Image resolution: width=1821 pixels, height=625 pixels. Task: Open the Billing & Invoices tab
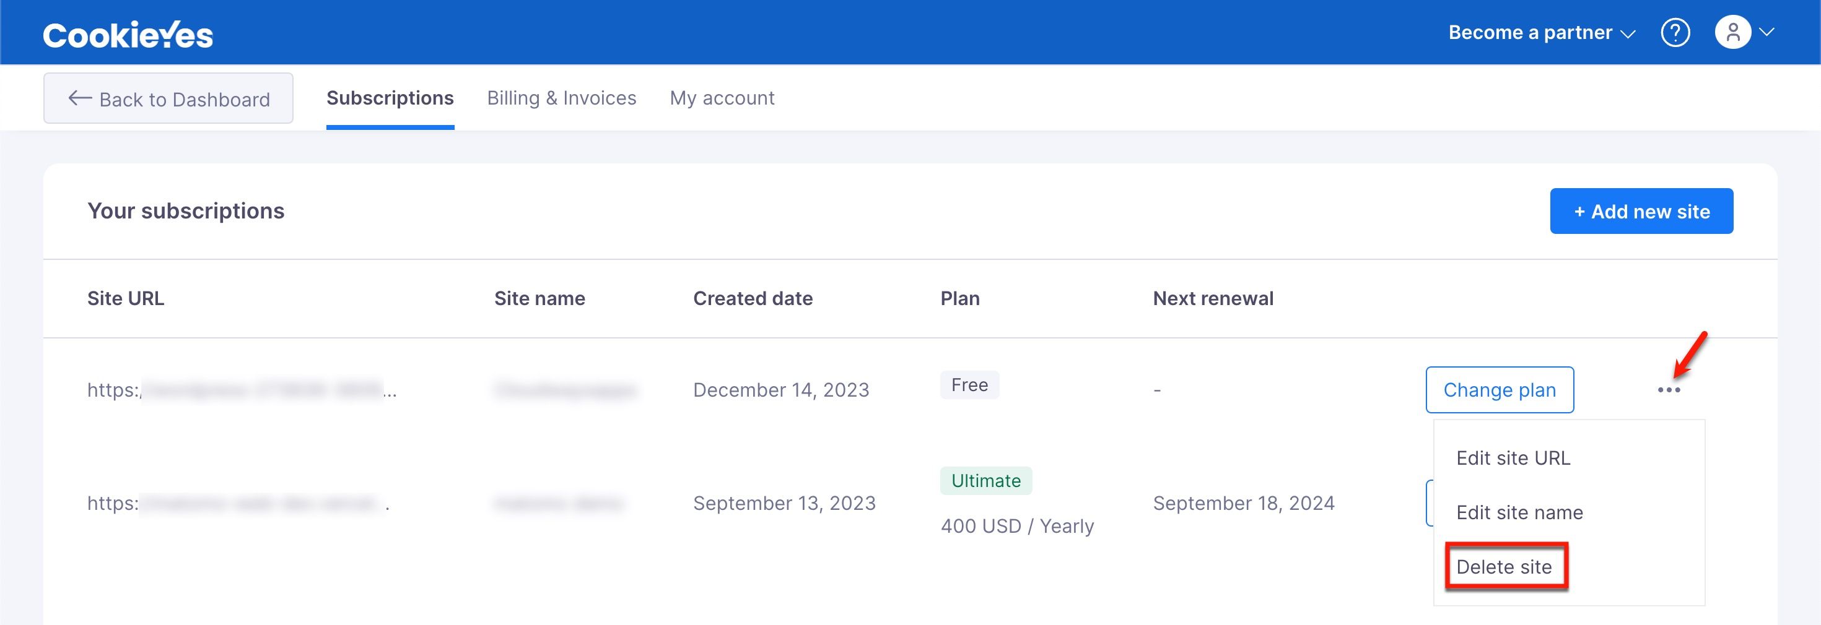[561, 98]
